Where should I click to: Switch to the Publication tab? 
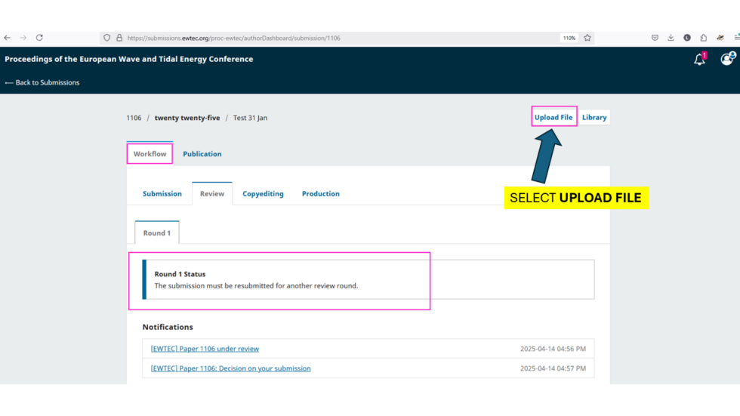[x=202, y=154]
